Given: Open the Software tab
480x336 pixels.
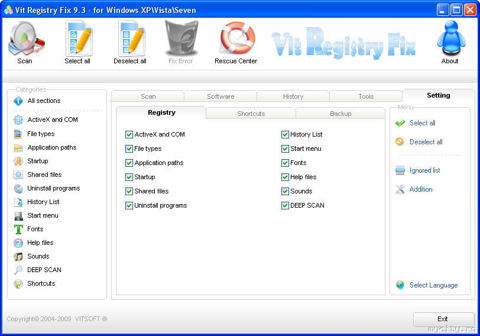Looking at the screenshot, I should [220, 96].
